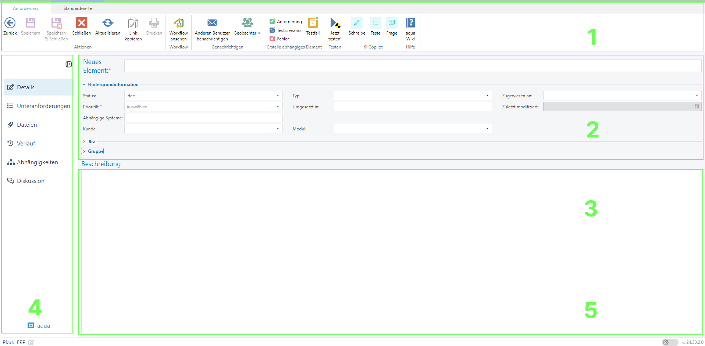Collapse the Hintergrundinformation section
The height and width of the screenshot is (346, 705).
click(84, 84)
